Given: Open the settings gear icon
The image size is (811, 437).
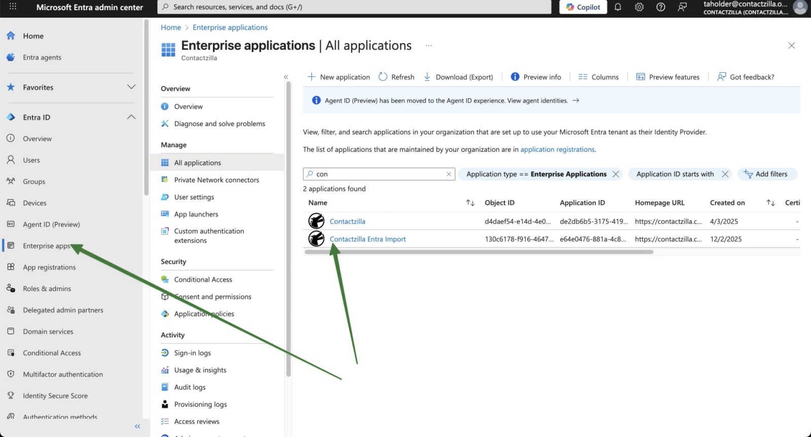Looking at the screenshot, I should tap(639, 7).
